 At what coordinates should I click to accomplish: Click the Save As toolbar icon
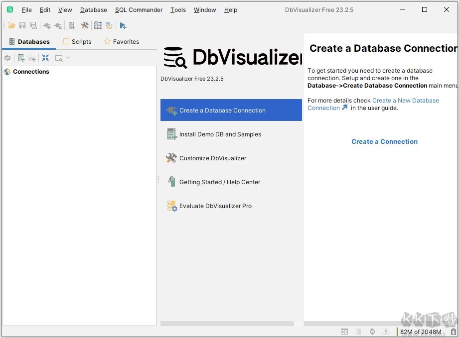click(33, 26)
